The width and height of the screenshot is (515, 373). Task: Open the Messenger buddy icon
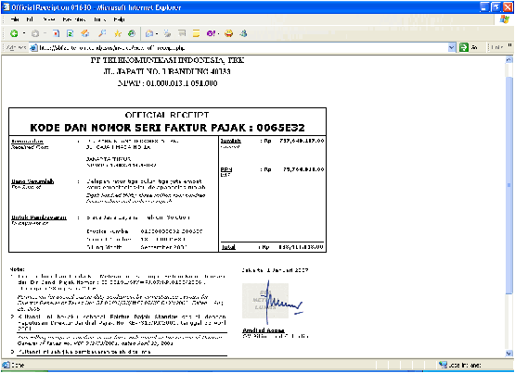(243, 33)
